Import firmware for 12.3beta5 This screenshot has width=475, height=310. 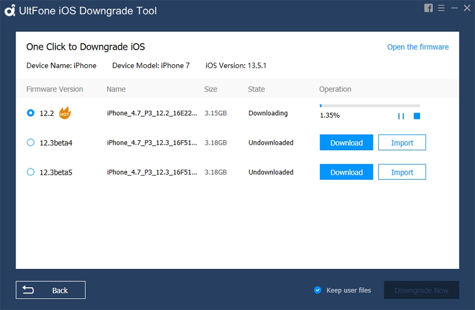pos(402,172)
